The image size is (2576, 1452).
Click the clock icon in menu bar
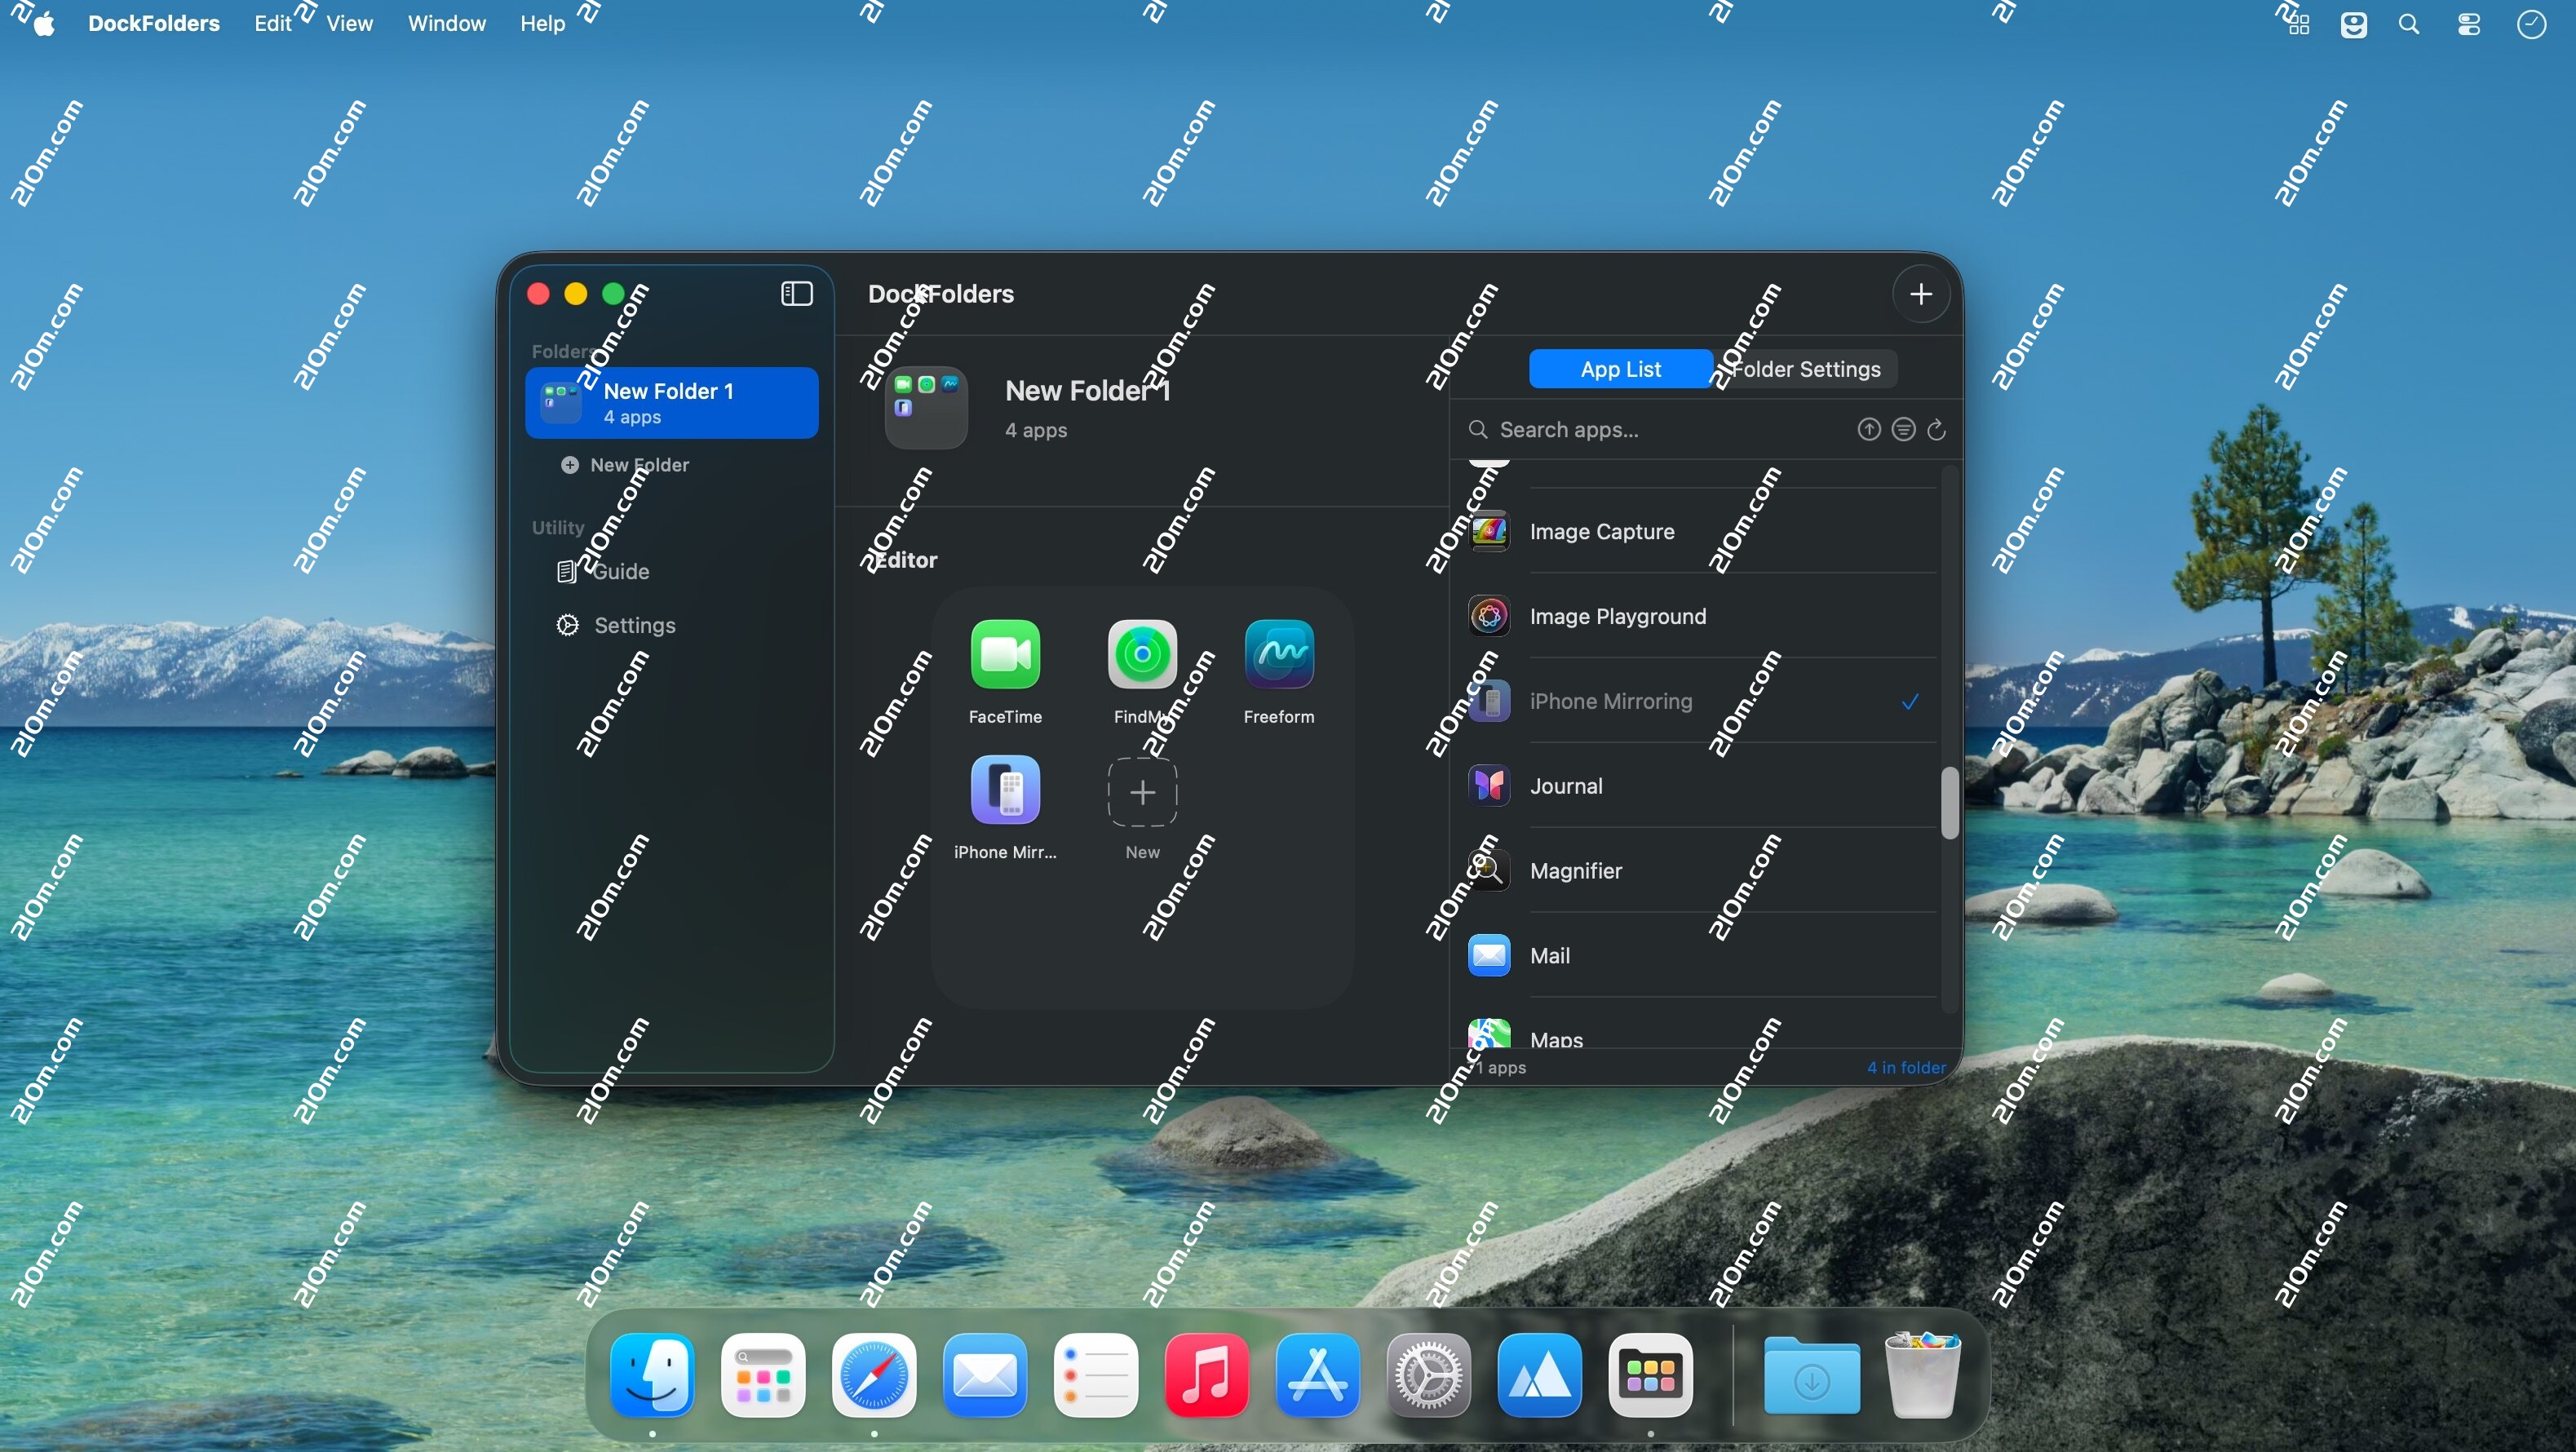[x=2531, y=24]
